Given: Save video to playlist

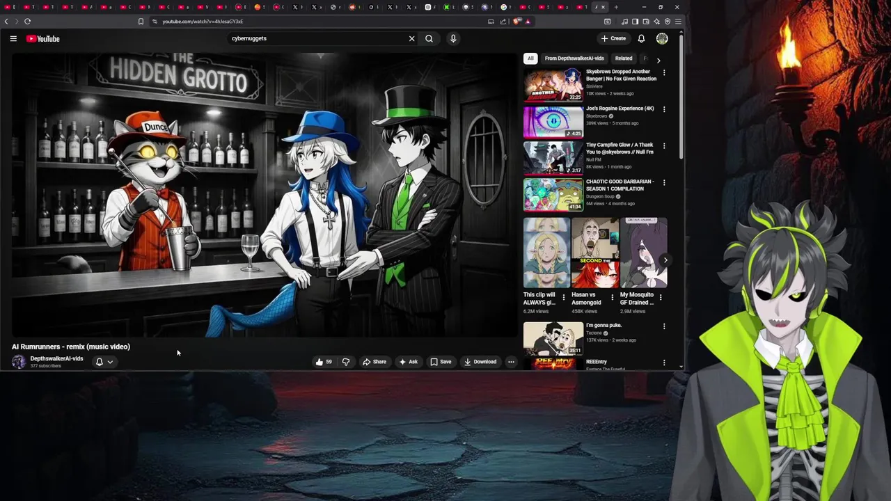Looking at the screenshot, I should pos(441,362).
